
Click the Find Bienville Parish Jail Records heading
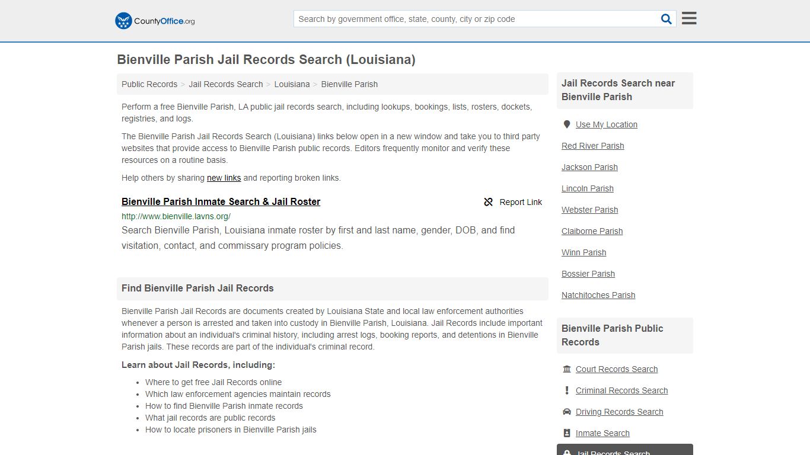pos(197,289)
